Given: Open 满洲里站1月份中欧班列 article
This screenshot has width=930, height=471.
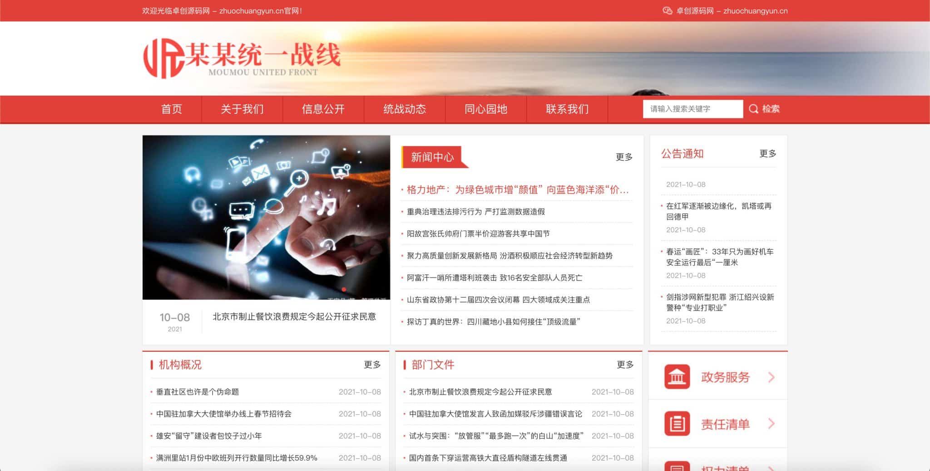Looking at the screenshot, I should [x=237, y=458].
